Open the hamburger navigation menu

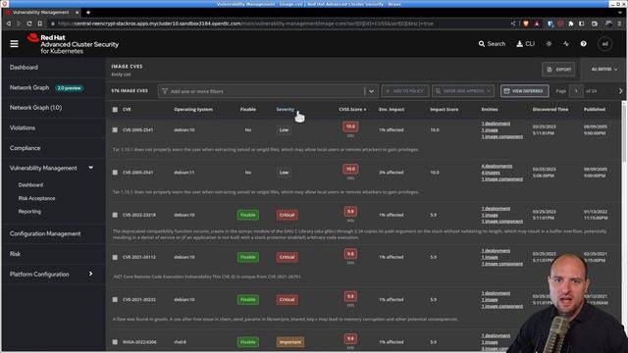point(14,43)
